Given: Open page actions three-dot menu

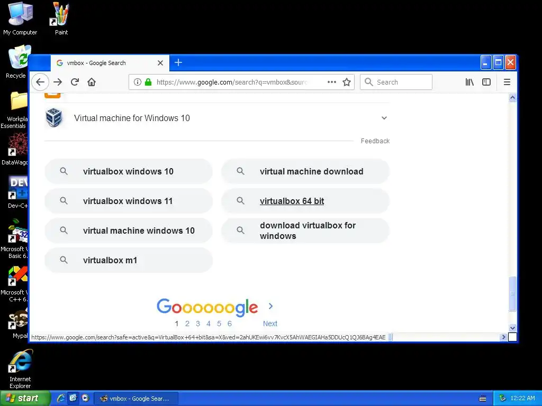Looking at the screenshot, I should pos(332,82).
